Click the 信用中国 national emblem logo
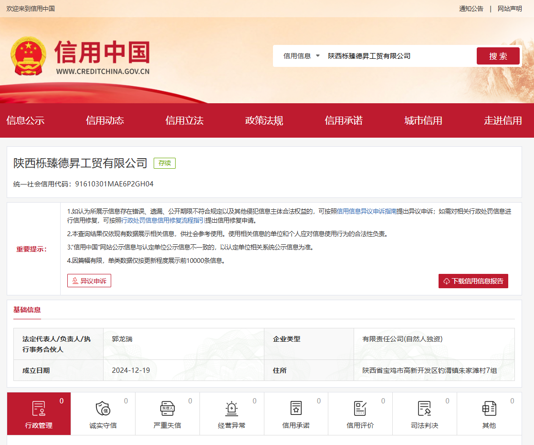The height and width of the screenshot is (445, 534). point(28,57)
